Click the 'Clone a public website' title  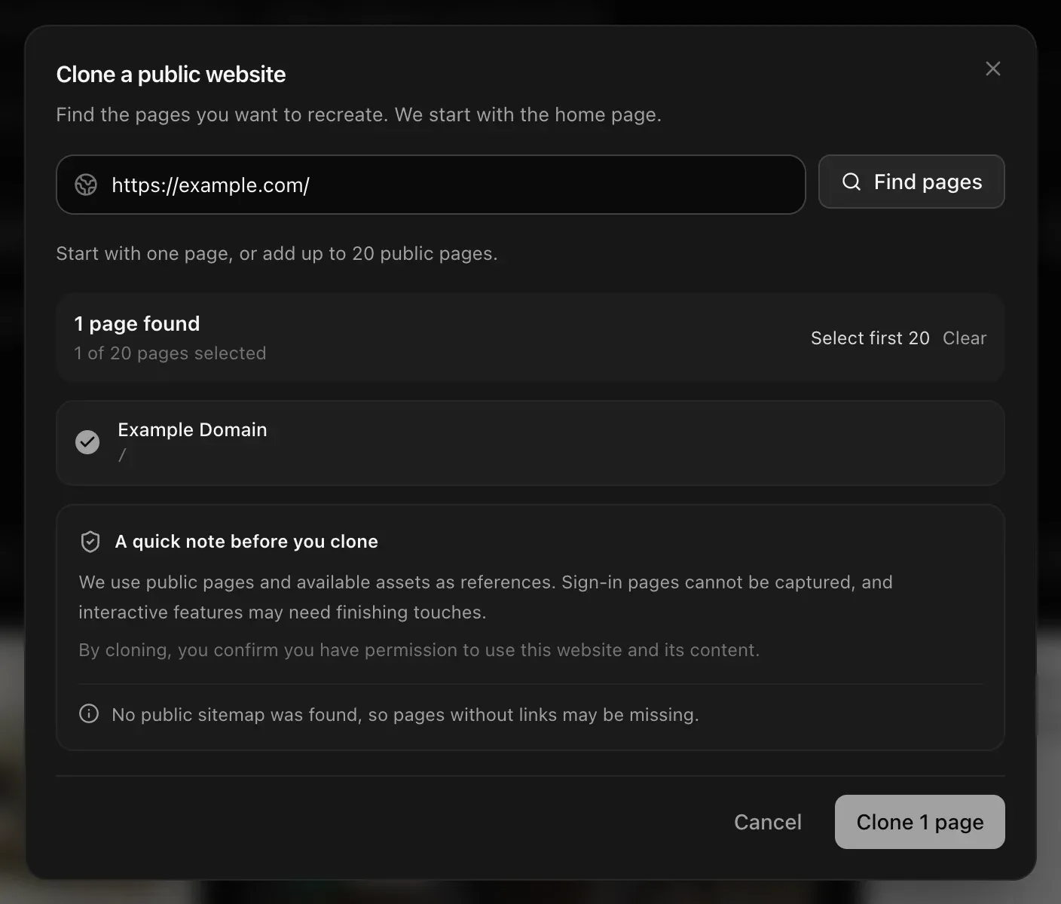(x=171, y=75)
